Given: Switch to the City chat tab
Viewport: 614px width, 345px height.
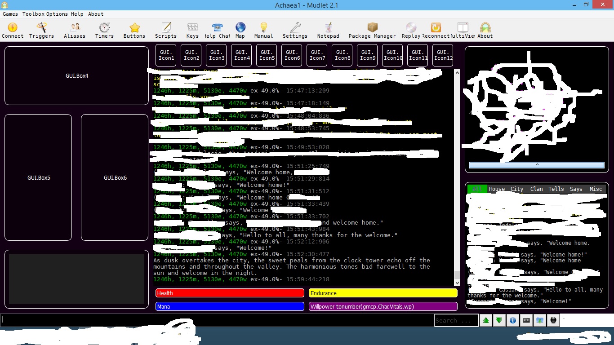Looking at the screenshot, I should (517, 189).
